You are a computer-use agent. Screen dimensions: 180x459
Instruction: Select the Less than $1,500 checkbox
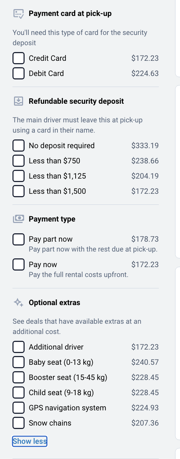19,191
